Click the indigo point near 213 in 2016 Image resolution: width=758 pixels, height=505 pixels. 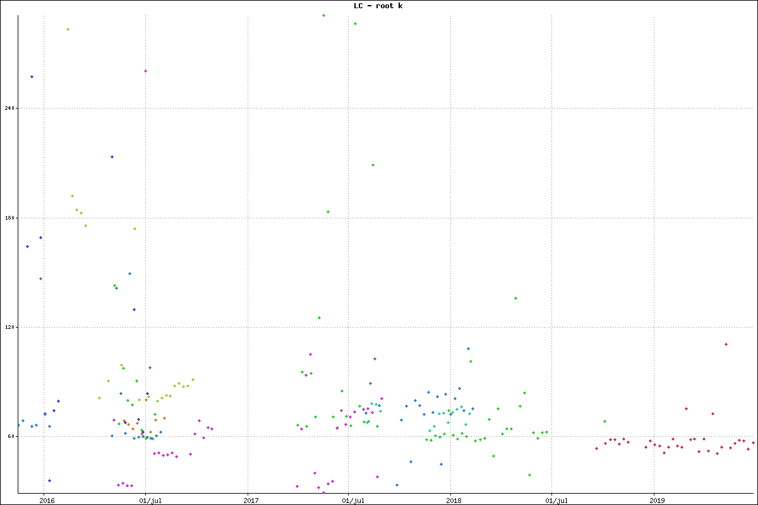click(x=112, y=157)
